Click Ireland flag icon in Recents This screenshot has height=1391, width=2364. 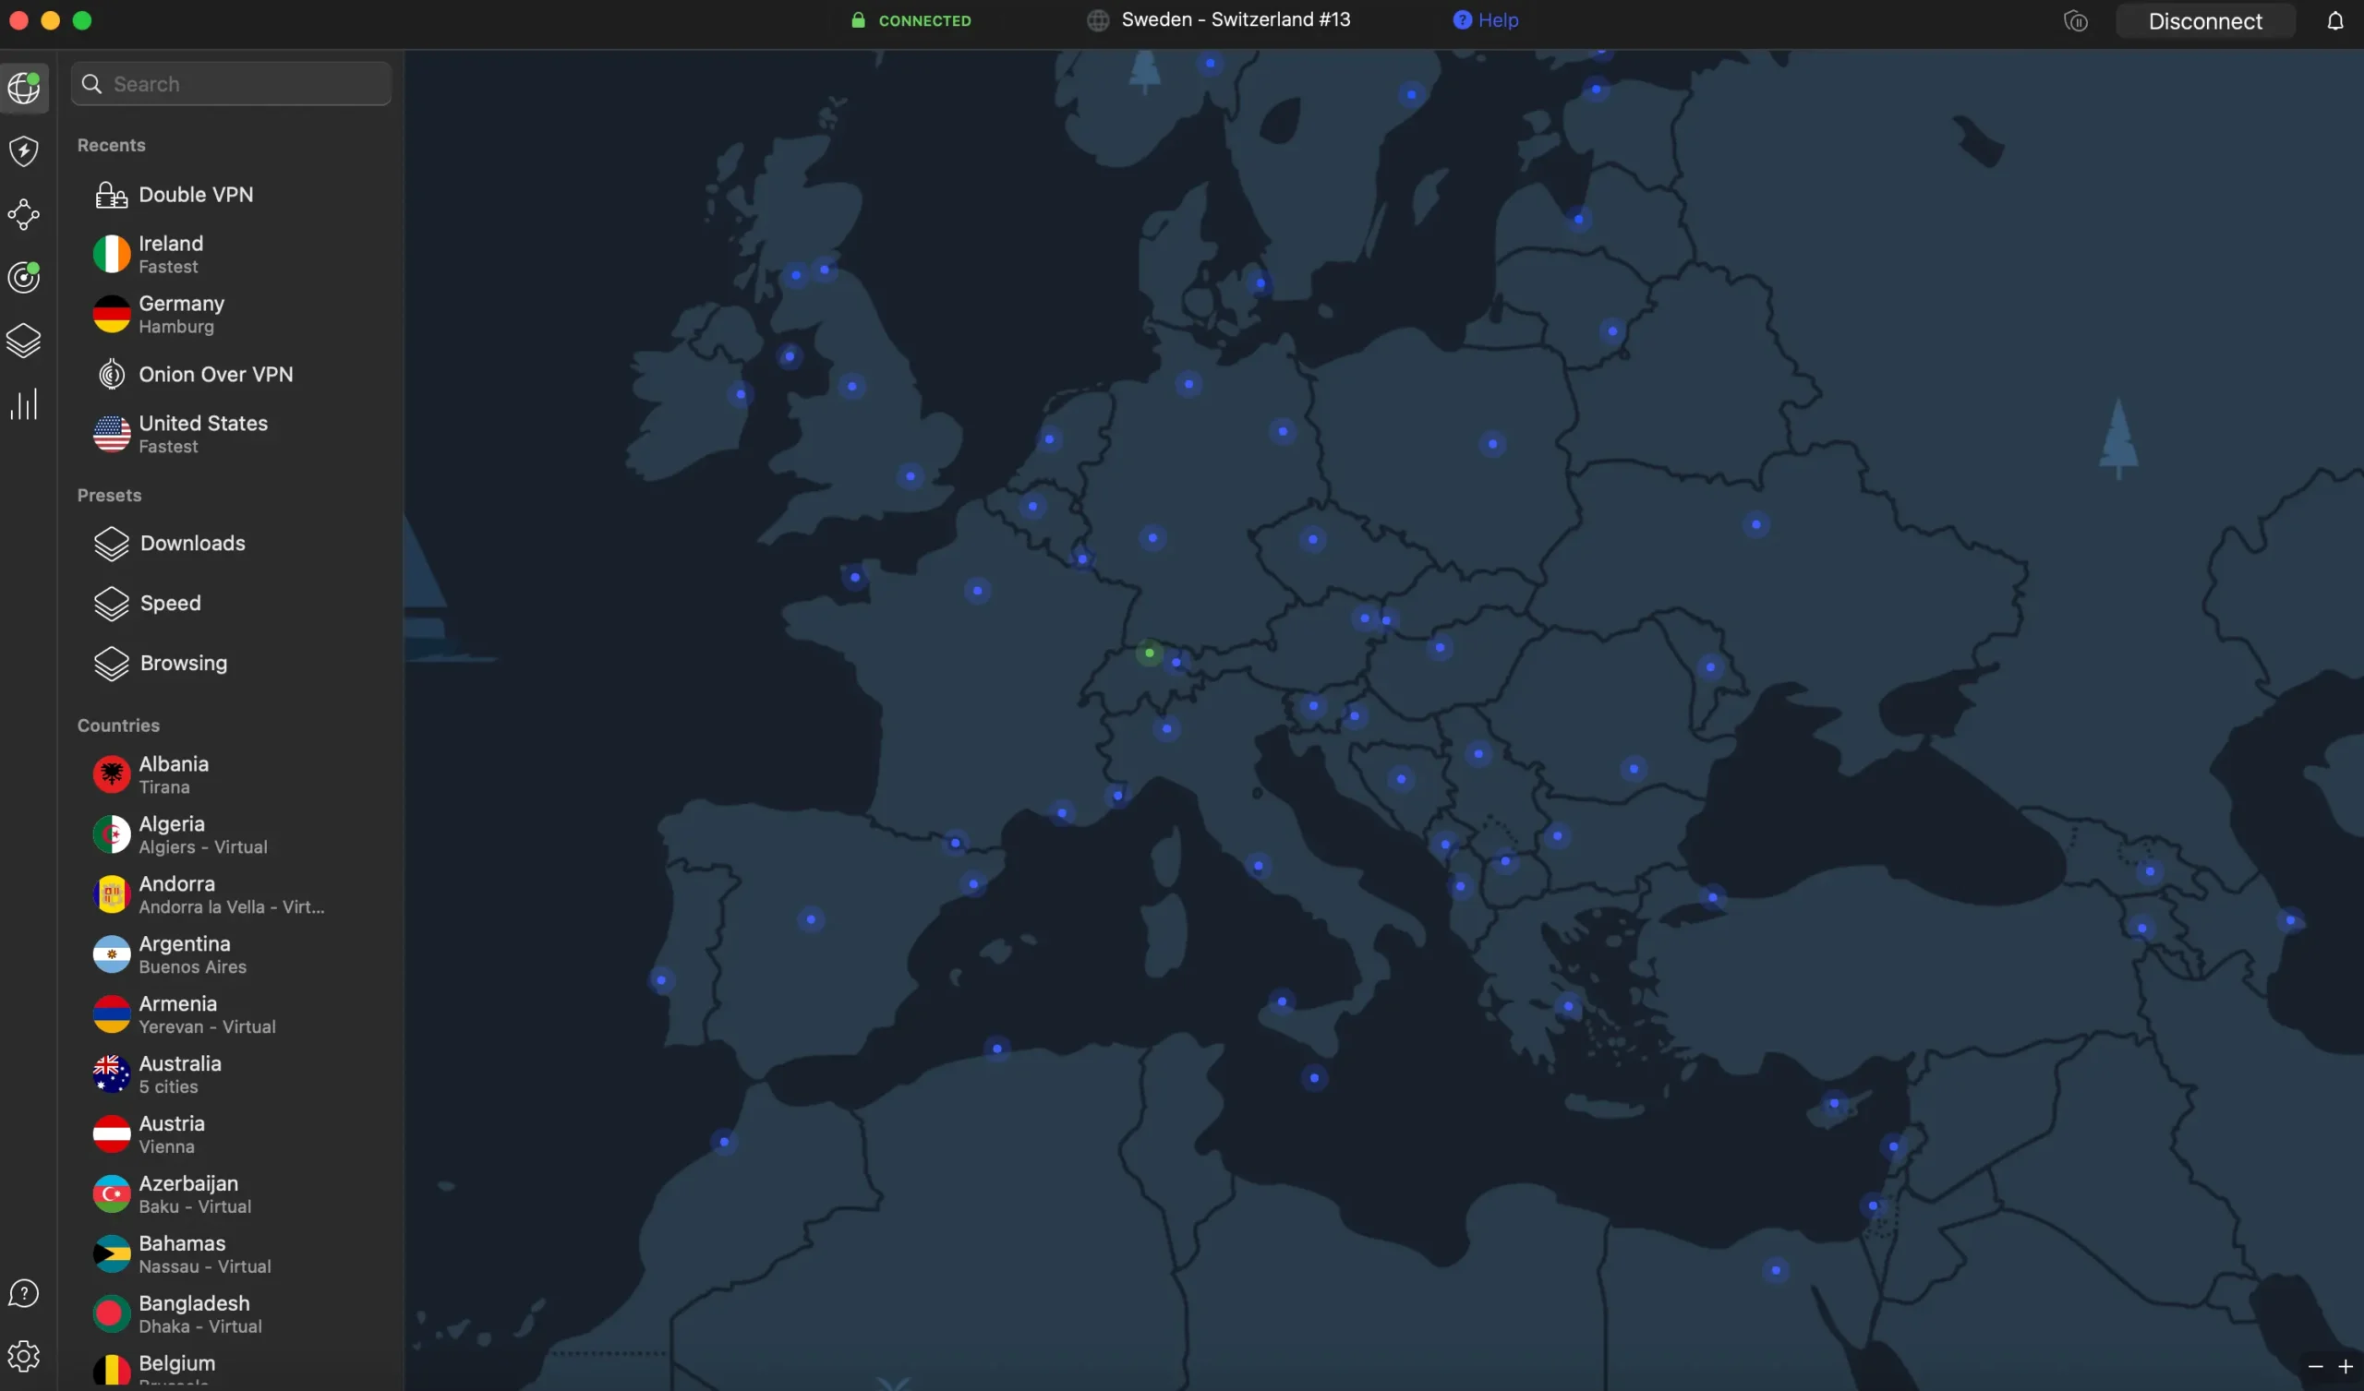click(112, 254)
